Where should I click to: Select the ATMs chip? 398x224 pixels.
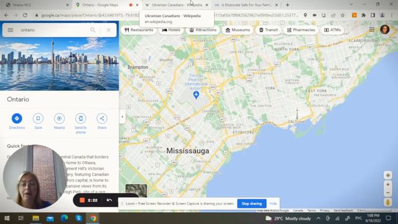click(x=332, y=30)
